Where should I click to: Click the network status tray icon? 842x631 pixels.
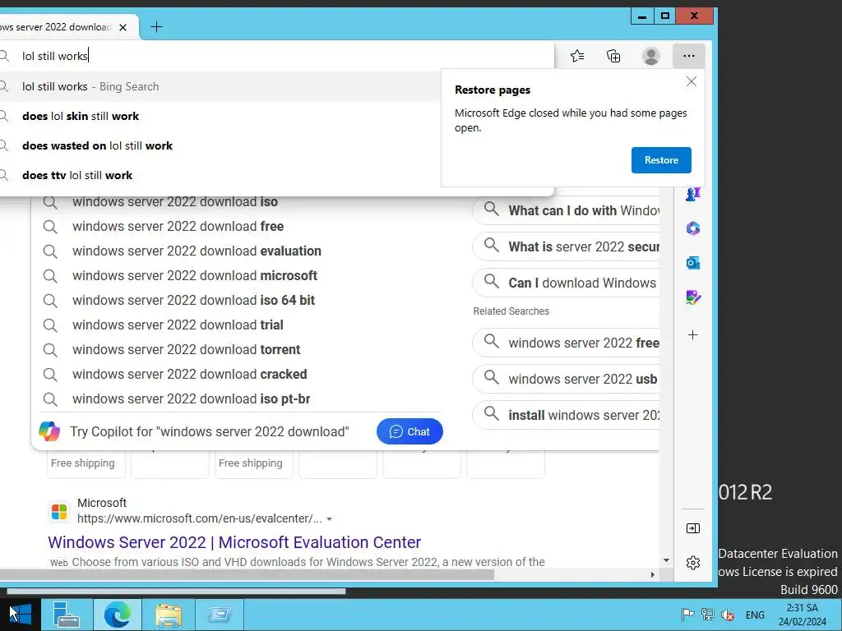tap(708, 615)
